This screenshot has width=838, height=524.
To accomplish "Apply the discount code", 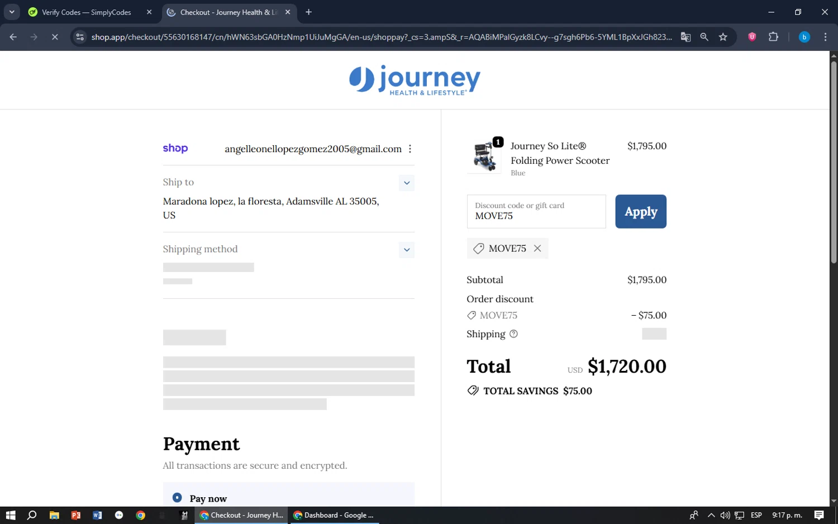I will click(641, 211).
